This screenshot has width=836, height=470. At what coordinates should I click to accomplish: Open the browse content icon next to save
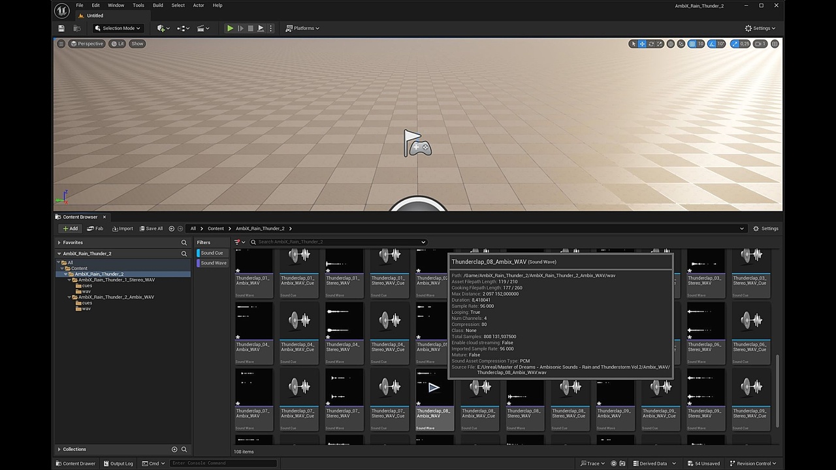tap(76, 28)
